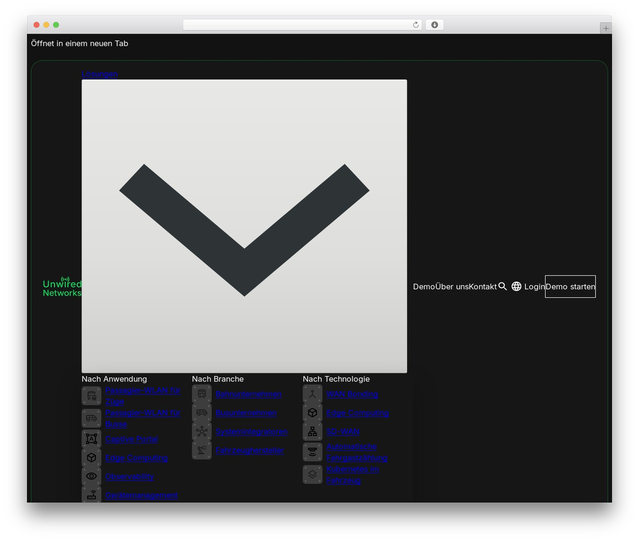Follow the SD-WAN link
639x541 pixels.
[x=343, y=432]
